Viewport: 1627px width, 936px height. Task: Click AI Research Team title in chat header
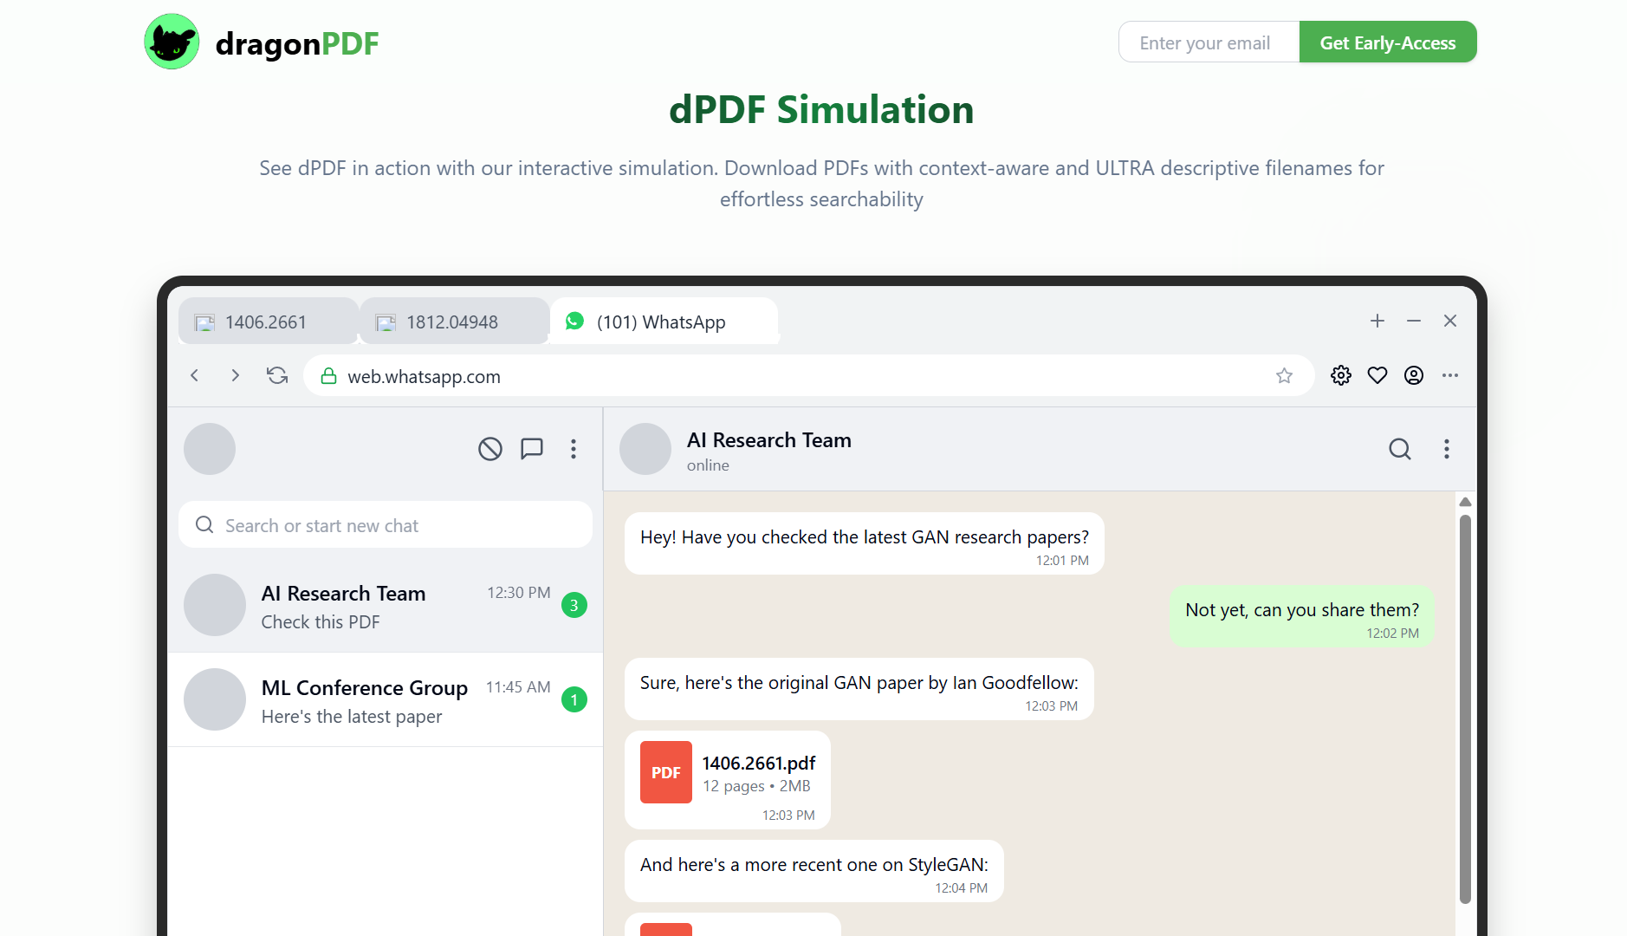click(x=769, y=440)
